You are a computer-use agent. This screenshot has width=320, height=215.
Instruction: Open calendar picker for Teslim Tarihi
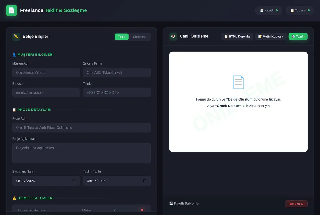(145, 181)
